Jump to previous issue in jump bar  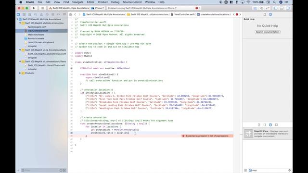pyautogui.click(x=234, y=14)
